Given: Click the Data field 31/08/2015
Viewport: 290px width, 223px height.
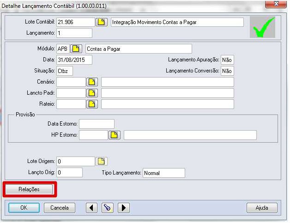Looking at the screenshot, I should 74,60.
